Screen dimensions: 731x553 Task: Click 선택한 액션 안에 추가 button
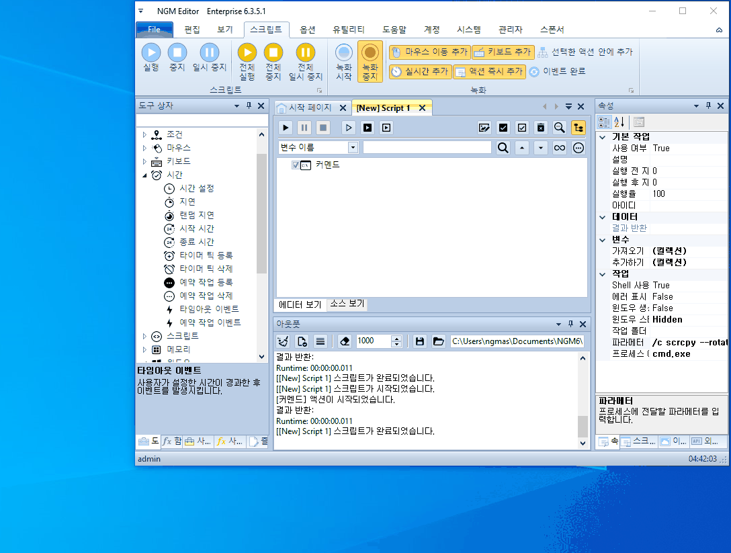pyautogui.click(x=586, y=52)
